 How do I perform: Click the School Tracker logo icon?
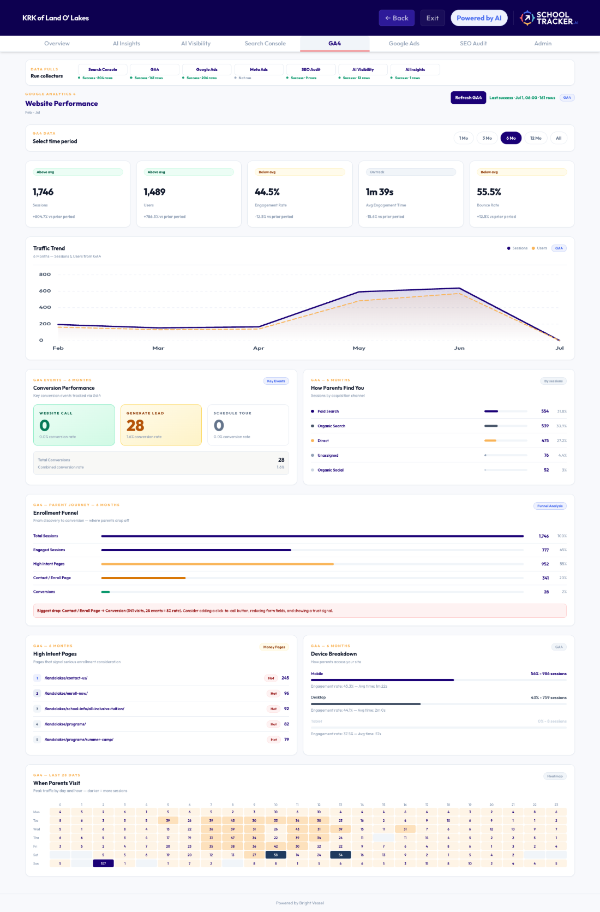pyautogui.click(x=527, y=18)
